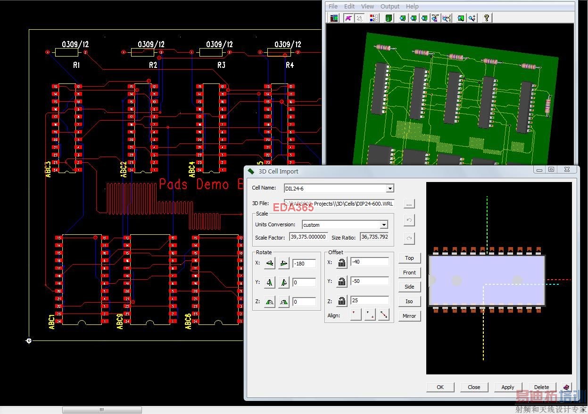Viewport: 588px width, 414px height.
Task: Click the horizontal scrollbar thumb at the bottom
Action: point(102,410)
